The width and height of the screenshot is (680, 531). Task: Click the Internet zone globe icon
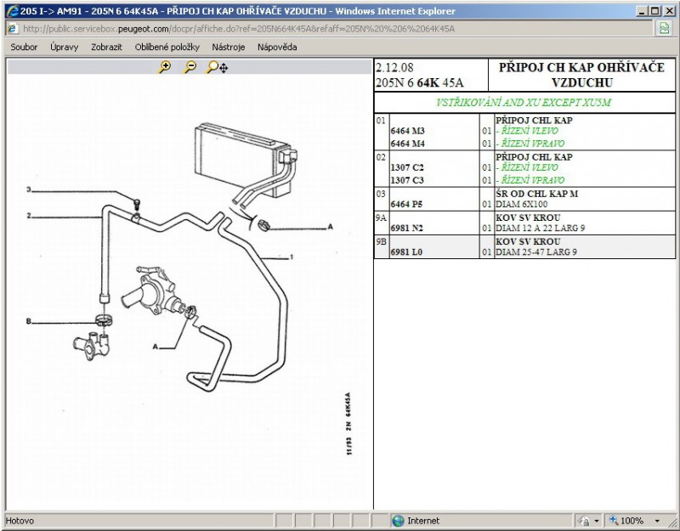(398, 521)
